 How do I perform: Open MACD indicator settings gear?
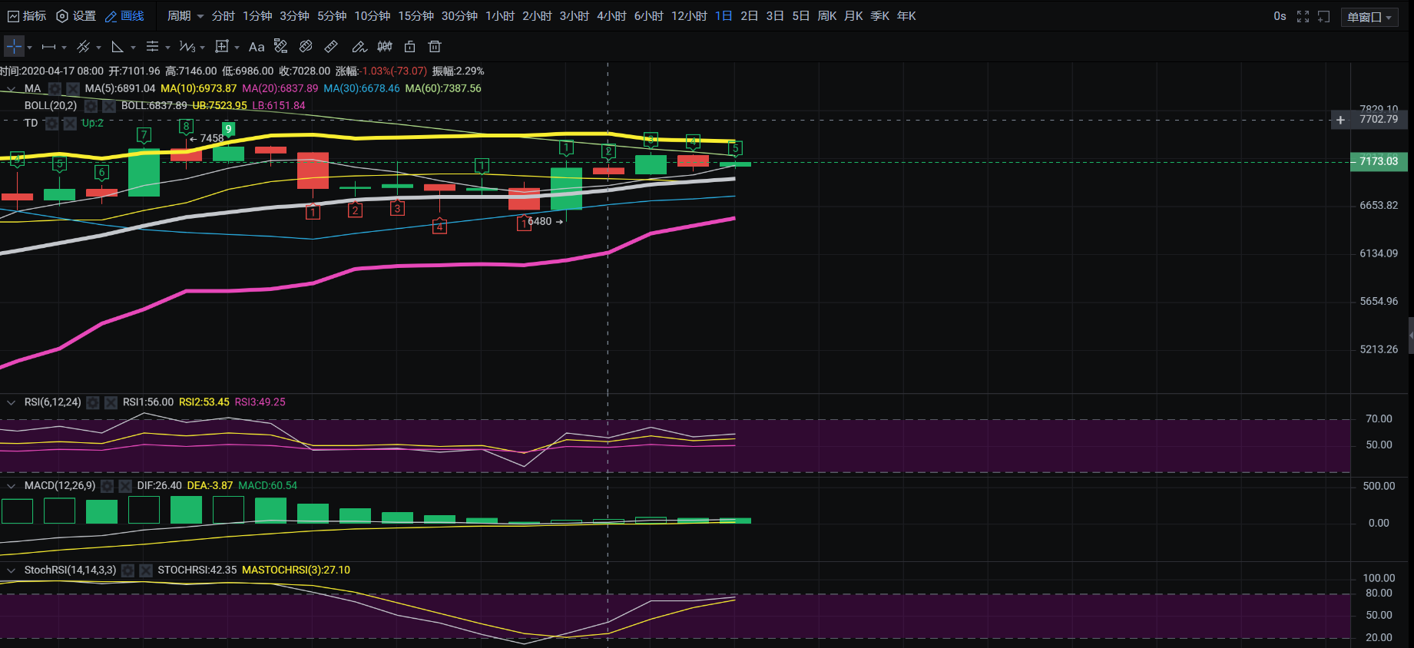click(108, 486)
